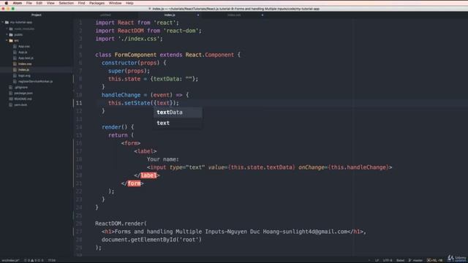
Task: Select index.js in the tree
Action: coord(23,70)
